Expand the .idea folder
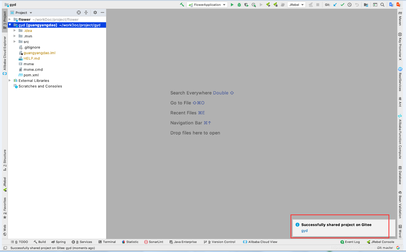The height and width of the screenshot is (252, 406). (x=15, y=31)
